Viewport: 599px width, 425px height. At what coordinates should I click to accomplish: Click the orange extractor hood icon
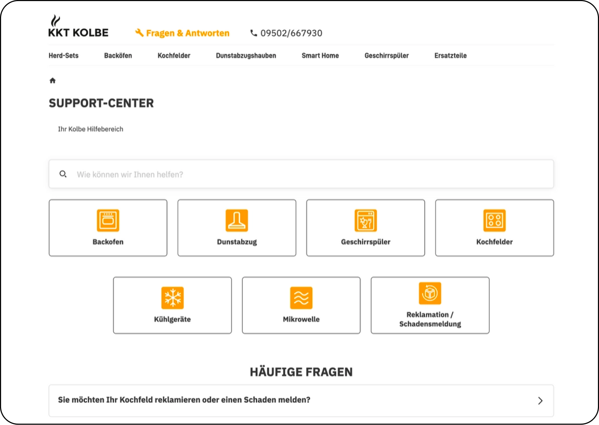tap(237, 221)
